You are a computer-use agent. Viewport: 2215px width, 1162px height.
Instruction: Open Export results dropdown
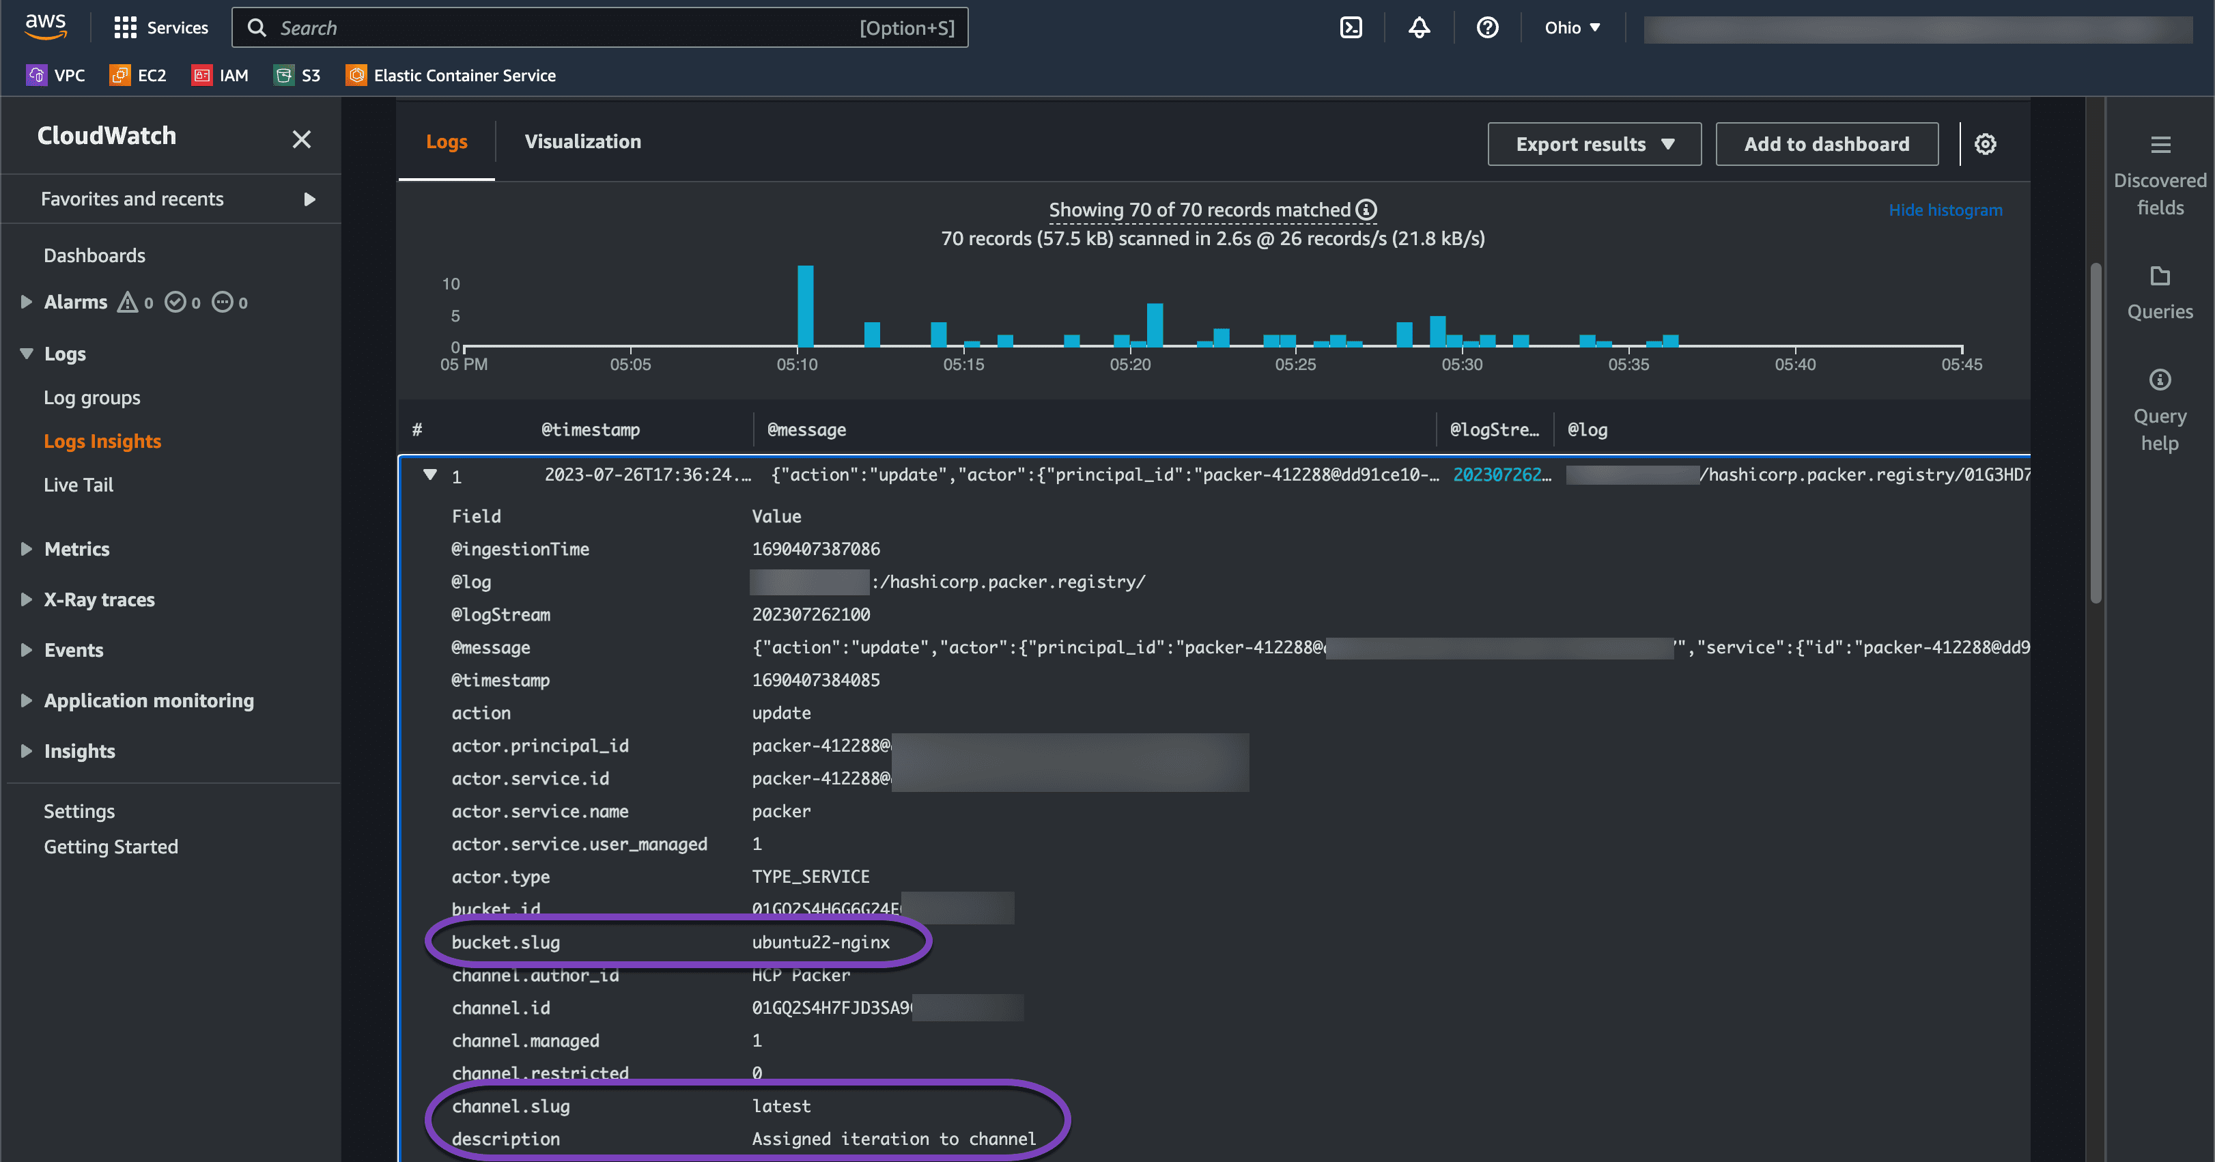point(1594,144)
